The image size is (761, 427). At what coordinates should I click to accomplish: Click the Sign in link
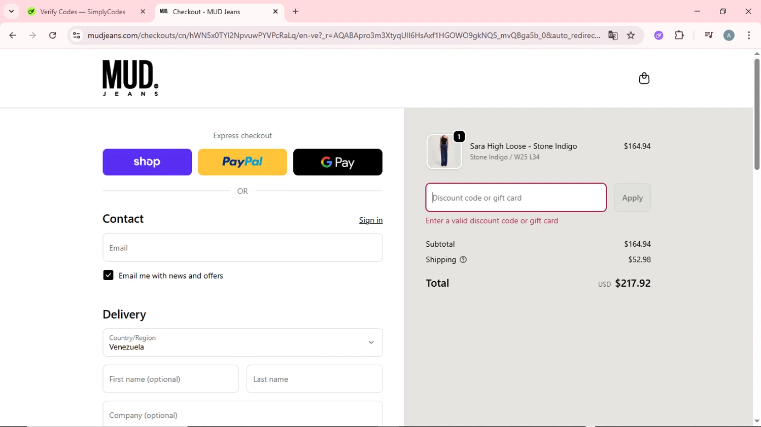371,220
